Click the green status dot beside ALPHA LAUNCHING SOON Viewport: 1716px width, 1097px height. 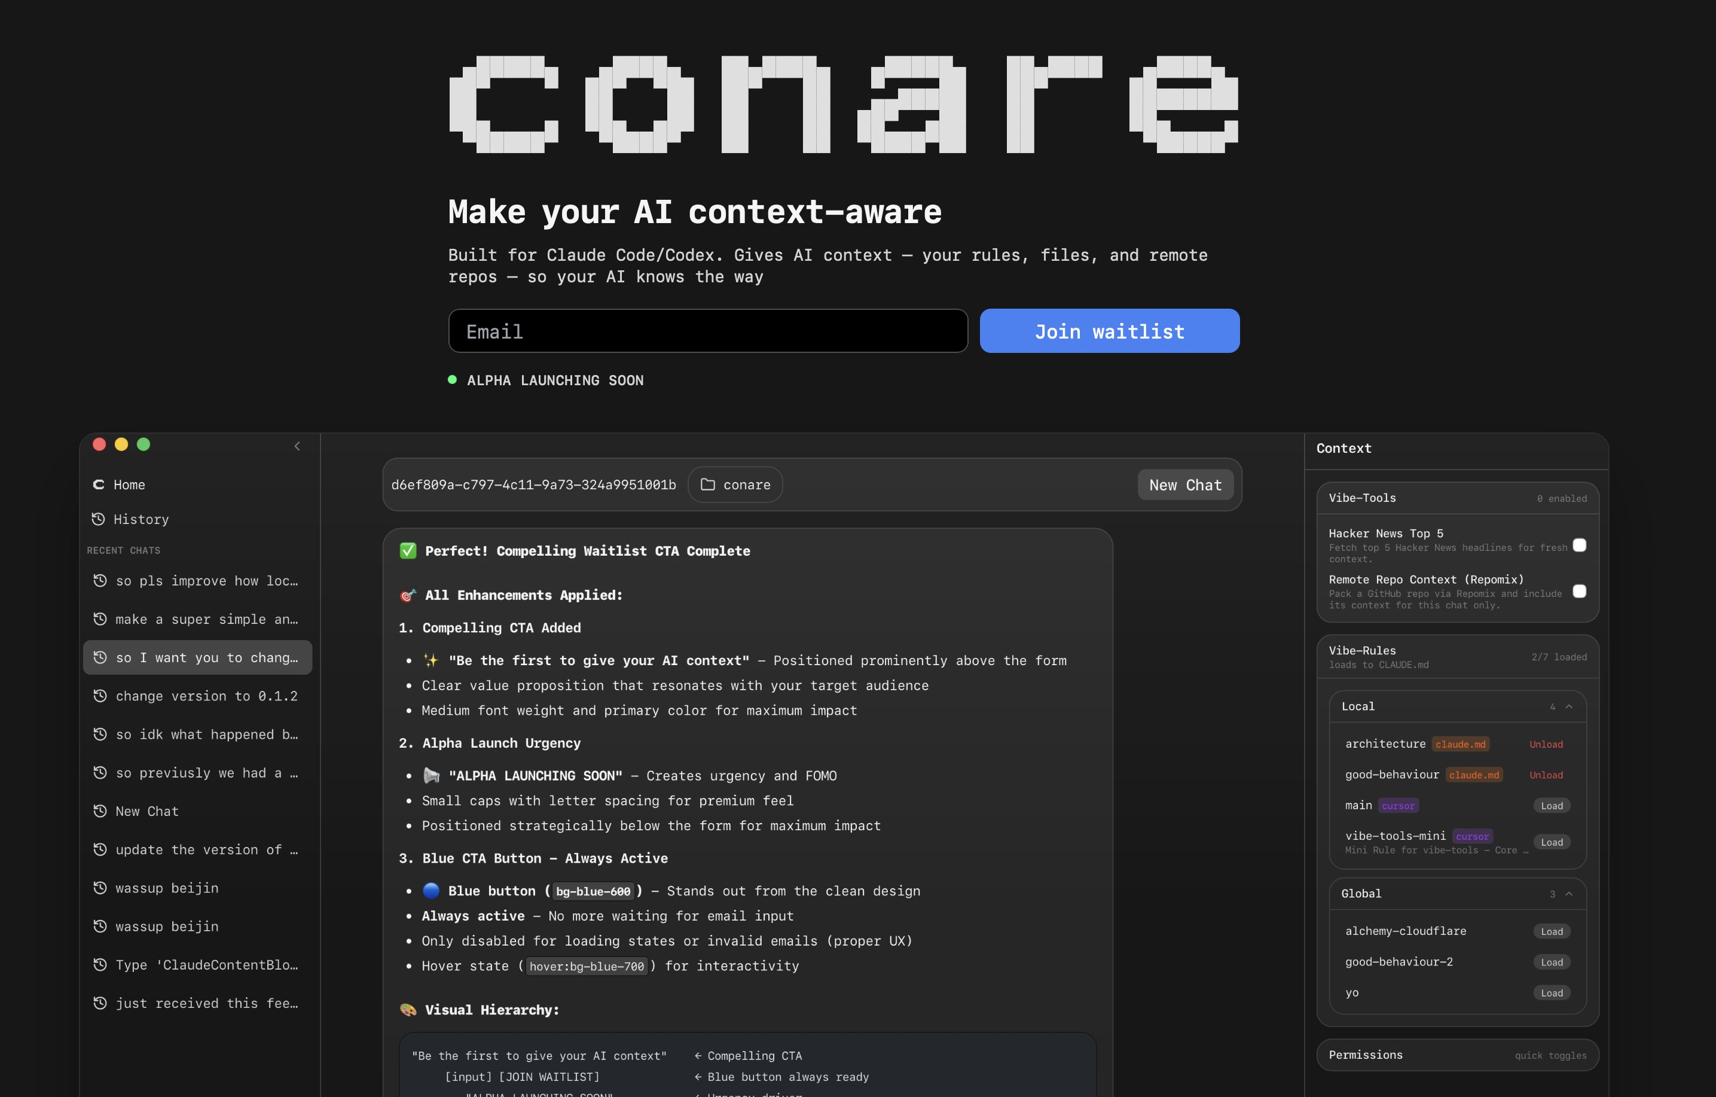(x=452, y=380)
